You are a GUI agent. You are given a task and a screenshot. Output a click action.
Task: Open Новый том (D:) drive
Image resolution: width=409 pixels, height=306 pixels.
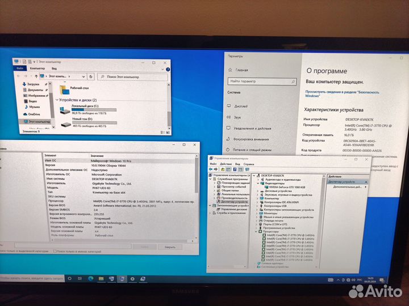click(x=88, y=122)
